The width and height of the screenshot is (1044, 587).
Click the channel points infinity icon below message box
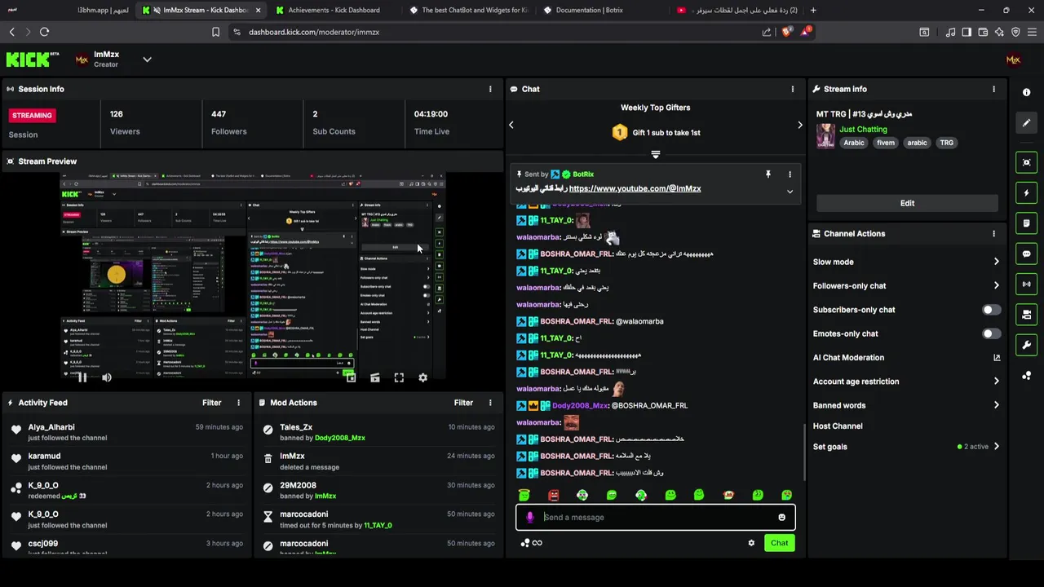537,543
